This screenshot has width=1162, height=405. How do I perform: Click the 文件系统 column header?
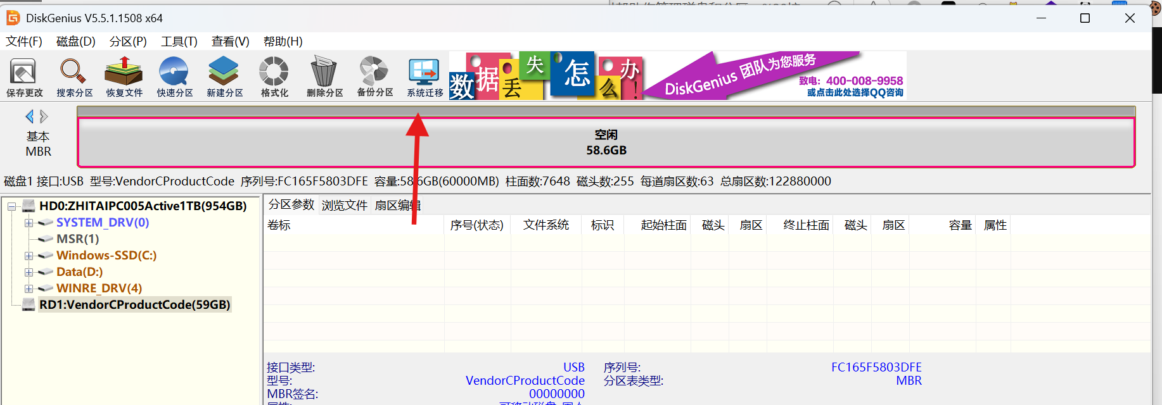click(x=546, y=225)
